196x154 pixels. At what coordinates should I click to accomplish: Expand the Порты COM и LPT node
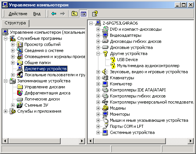click(98, 126)
